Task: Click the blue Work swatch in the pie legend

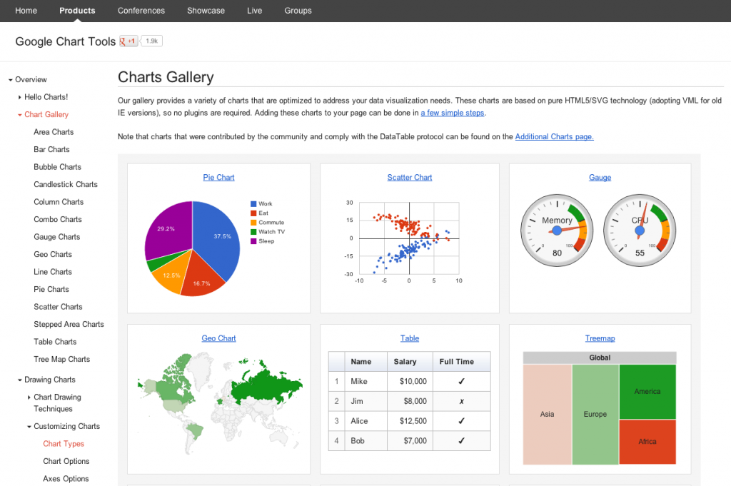Action: (253, 202)
